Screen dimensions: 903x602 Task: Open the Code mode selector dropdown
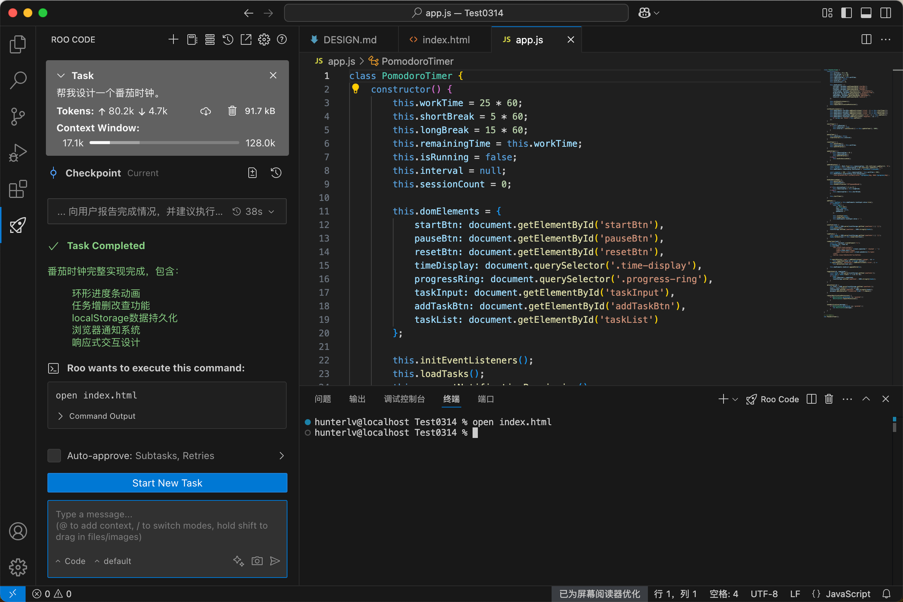71,561
